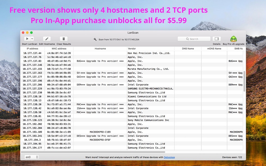Click hostname DES*** Upgrade to Pro version
266x166 pixels.
pyautogui.click(x=100, y=136)
